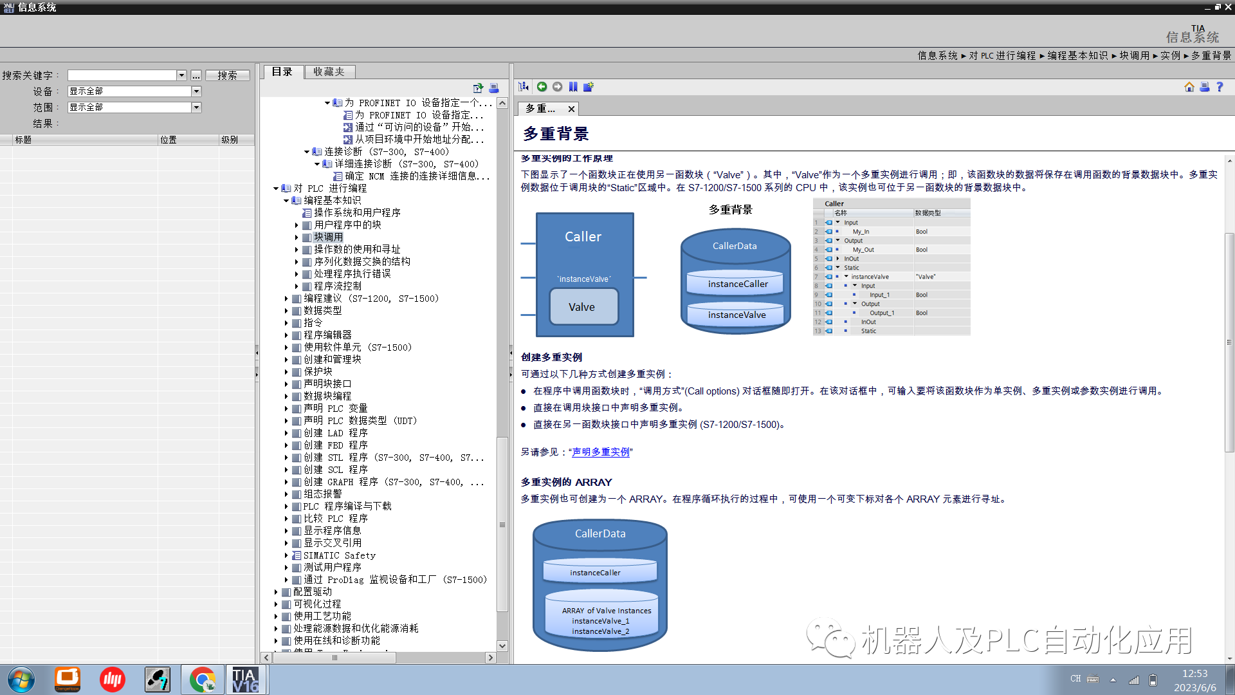Open a new tab with the star icon

[589, 87]
